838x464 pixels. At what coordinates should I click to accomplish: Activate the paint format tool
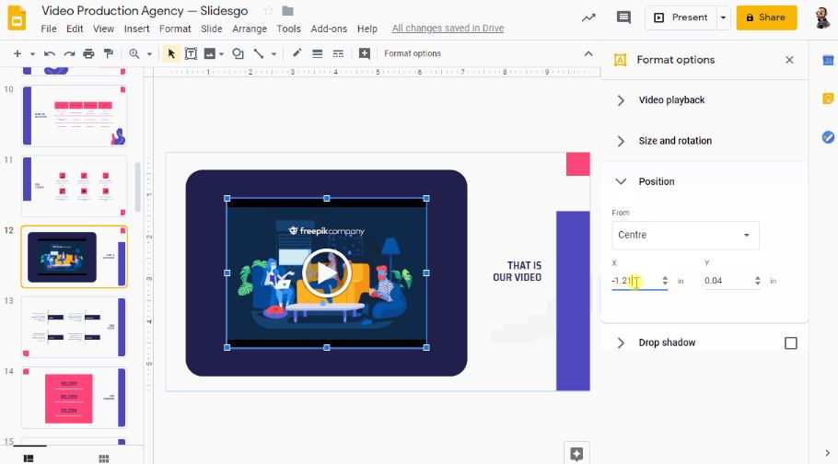(x=109, y=53)
